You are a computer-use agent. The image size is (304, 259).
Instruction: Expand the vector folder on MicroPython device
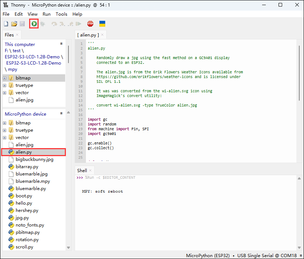pyautogui.click(x=5, y=138)
